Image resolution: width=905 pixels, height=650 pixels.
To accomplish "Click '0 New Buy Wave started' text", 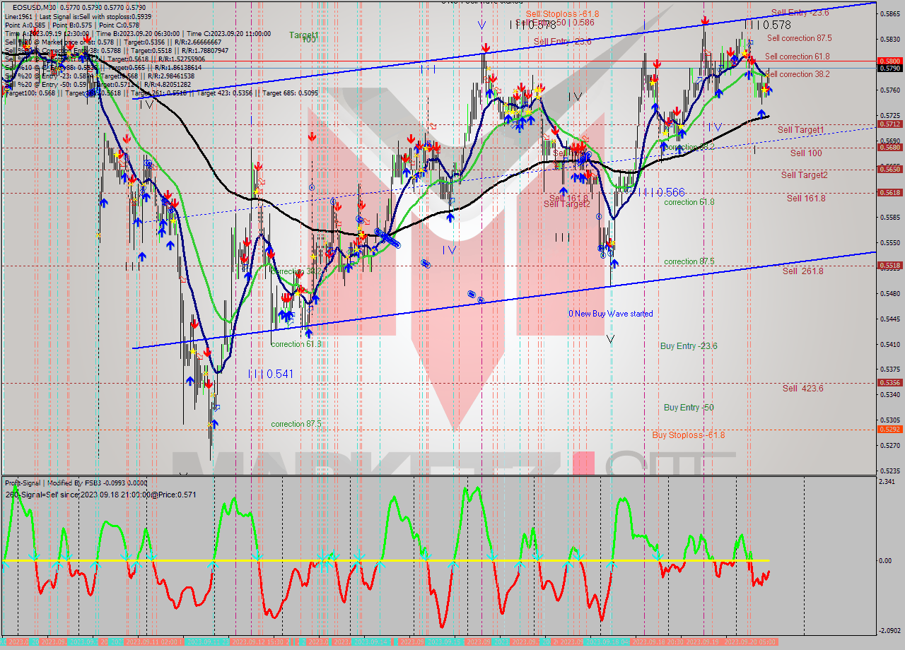I will tap(611, 314).
